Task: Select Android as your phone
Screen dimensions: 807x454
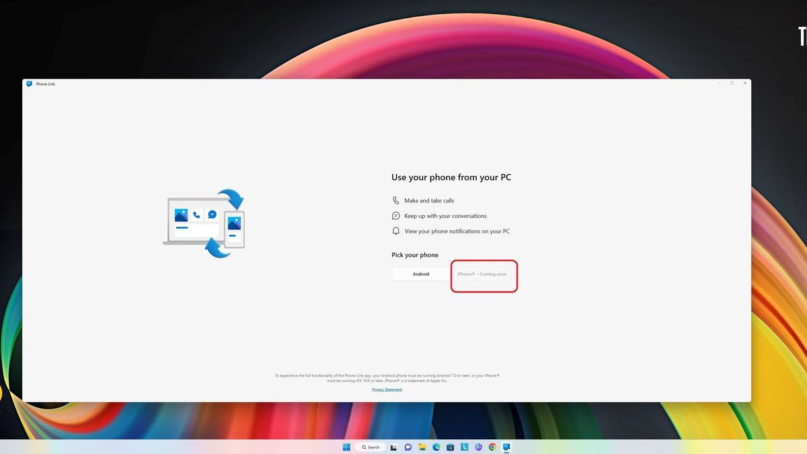Action: pyautogui.click(x=421, y=274)
